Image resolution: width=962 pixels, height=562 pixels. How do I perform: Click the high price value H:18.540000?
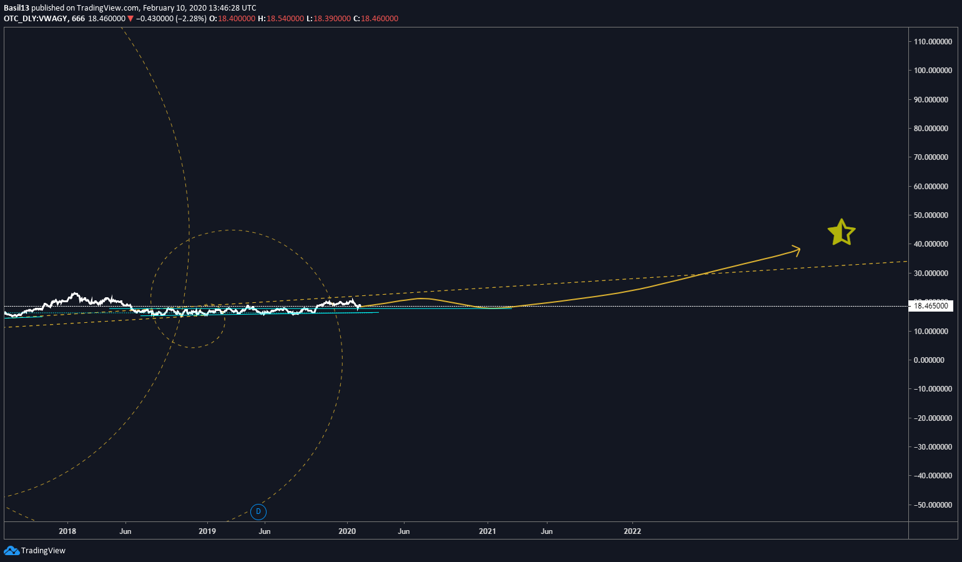click(281, 19)
